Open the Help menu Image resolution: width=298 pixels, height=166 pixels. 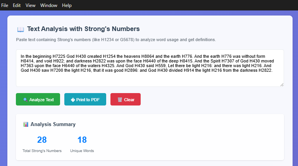pos(67,5)
